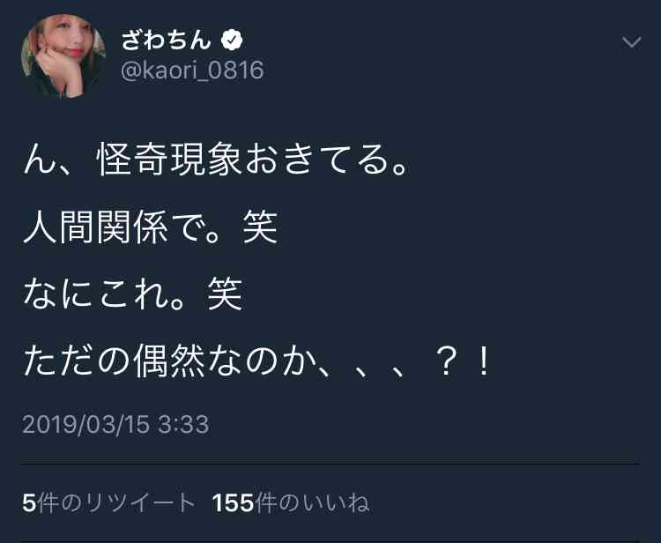Click the word 怪奇現象 in the tweet

(x=169, y=160)
